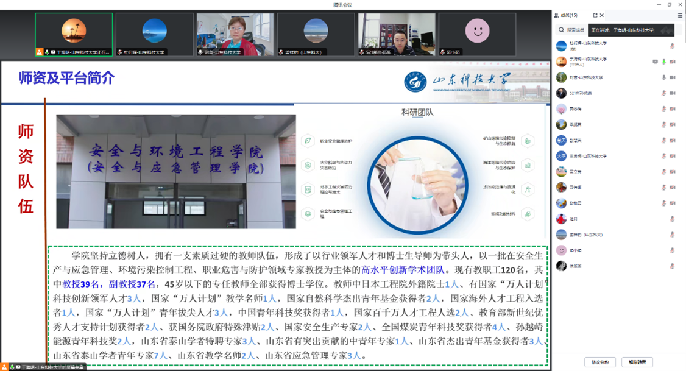Open the members panel hamburger menu
The width and height of the screenshot is (686, 371).
tap(680, 15)
